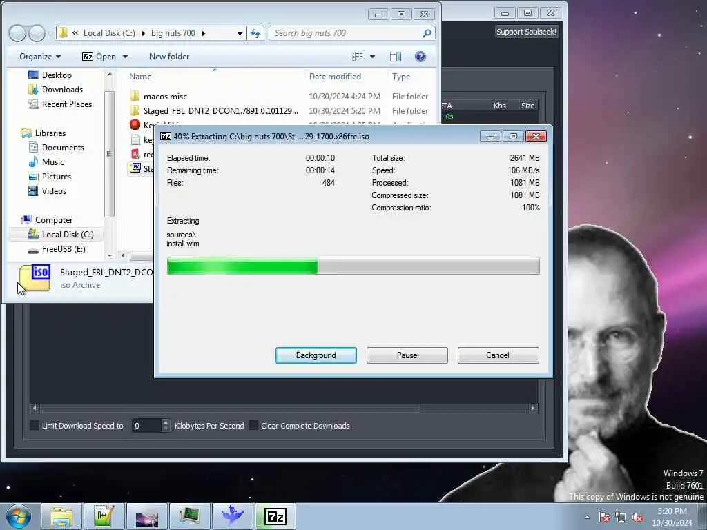Enable Clear Complete Downloads checkbox

point(253,425)
